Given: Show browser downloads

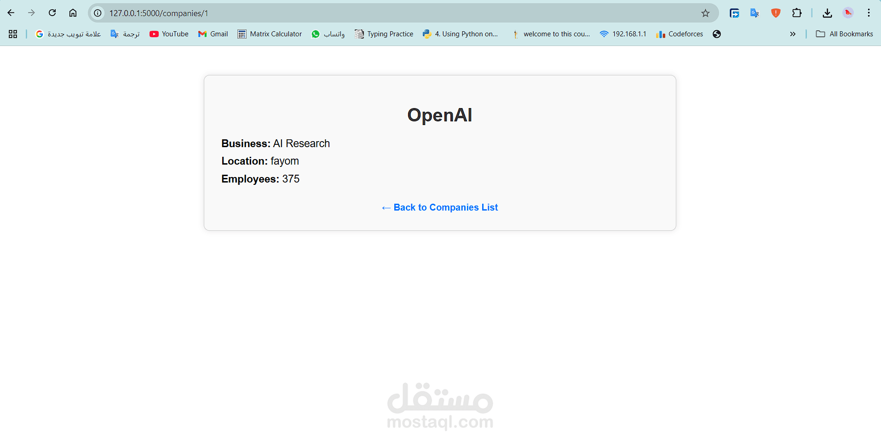Looking at the screenshot, I should tap(827, 13).
